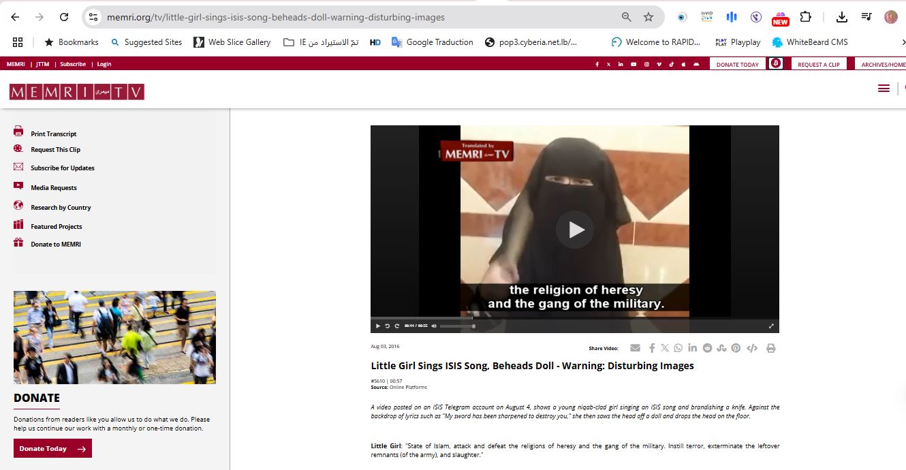Share the clip on WhatsApp
This screenshot has width=906, height=470.
(678, 347)
